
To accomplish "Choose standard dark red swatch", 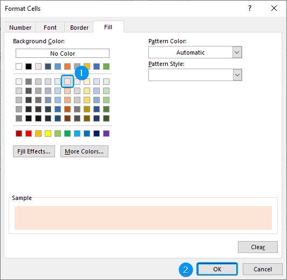I will (19, 134).
